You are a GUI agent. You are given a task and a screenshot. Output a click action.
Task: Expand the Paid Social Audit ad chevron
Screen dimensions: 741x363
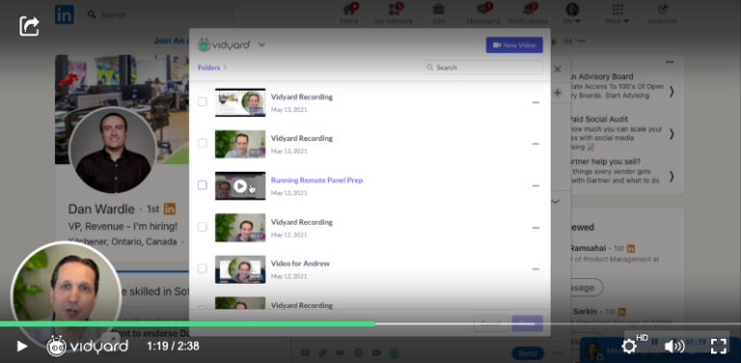tap(672, 134)
